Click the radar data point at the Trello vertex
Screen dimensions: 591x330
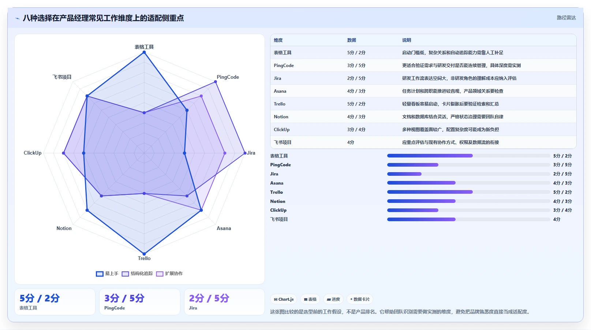(144, 253)
